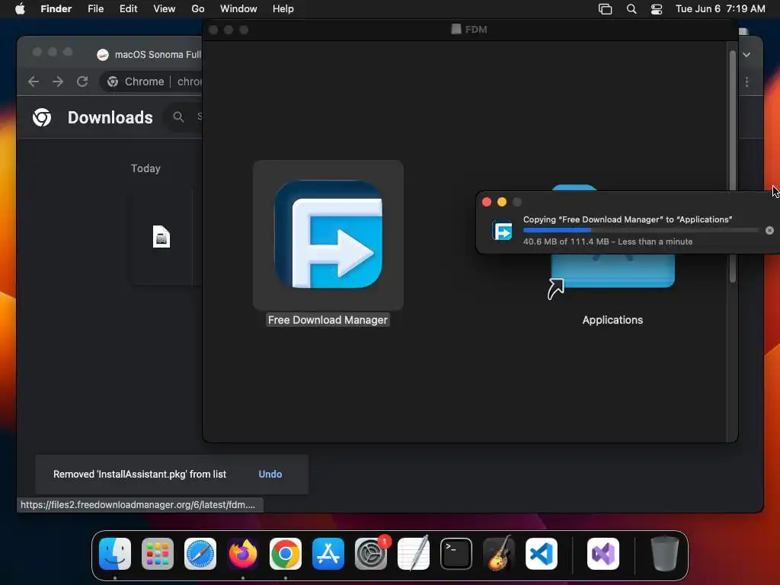This screenshot has width=780, height=585.
Task: Reload the Chrome Downloads page
Action: pos(82,82)
